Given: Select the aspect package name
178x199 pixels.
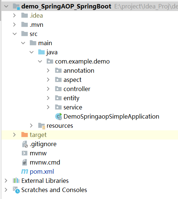Looking at the screenshot, I should coord(72,80).
